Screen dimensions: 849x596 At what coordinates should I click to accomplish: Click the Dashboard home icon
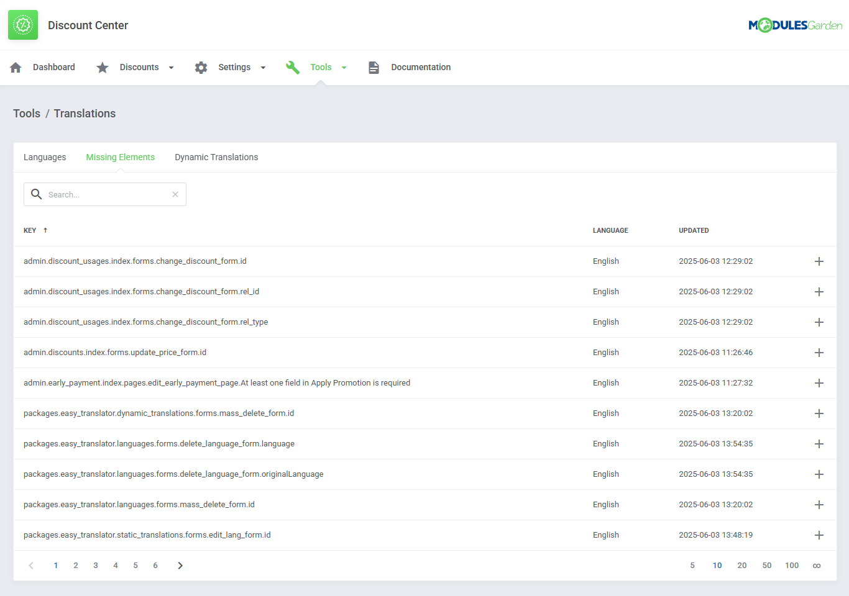pos(16,67)
